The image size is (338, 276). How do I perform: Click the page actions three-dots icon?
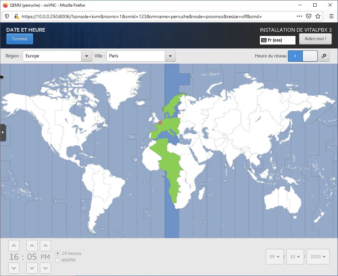(x=299, y=16)
